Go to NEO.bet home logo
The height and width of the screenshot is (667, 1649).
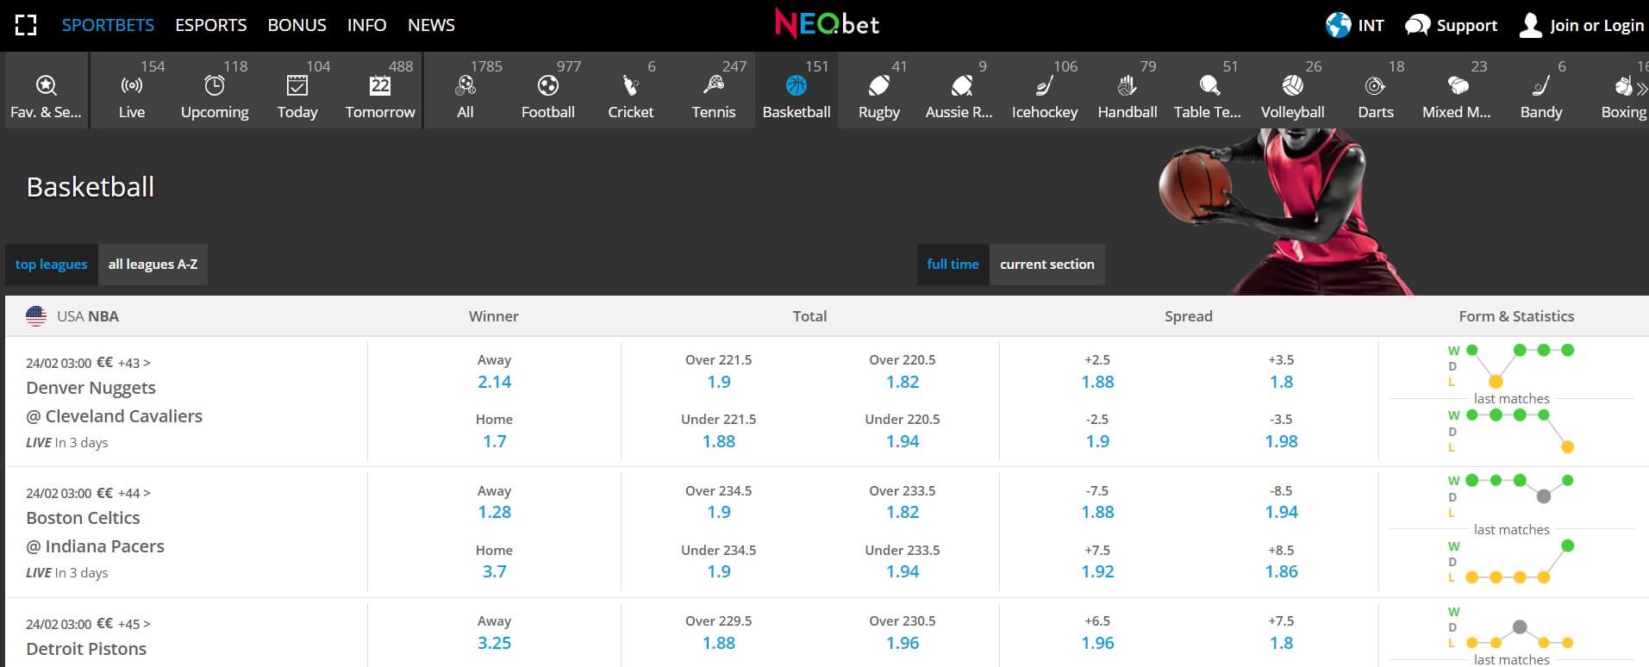click(827, 24)
